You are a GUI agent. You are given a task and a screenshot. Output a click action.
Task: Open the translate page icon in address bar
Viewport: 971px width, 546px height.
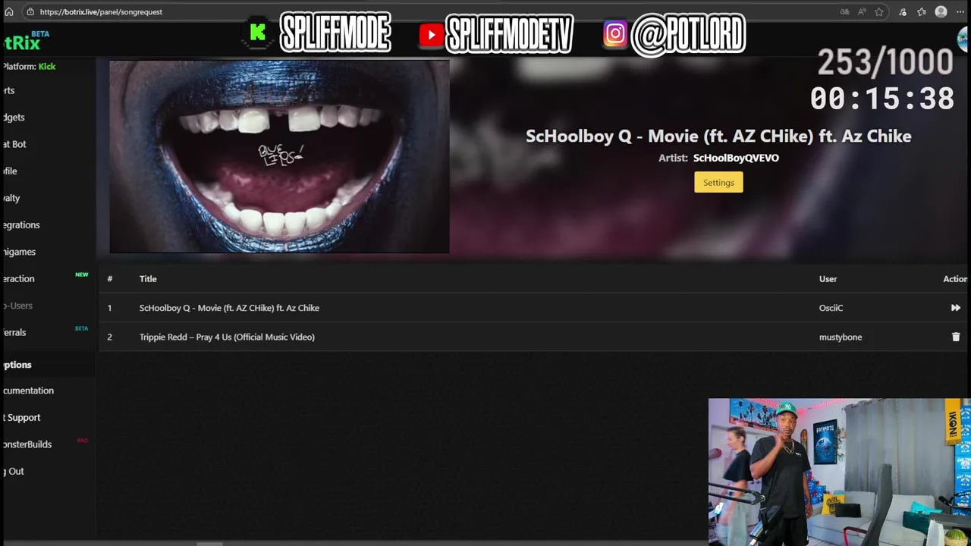pos(844,11)
